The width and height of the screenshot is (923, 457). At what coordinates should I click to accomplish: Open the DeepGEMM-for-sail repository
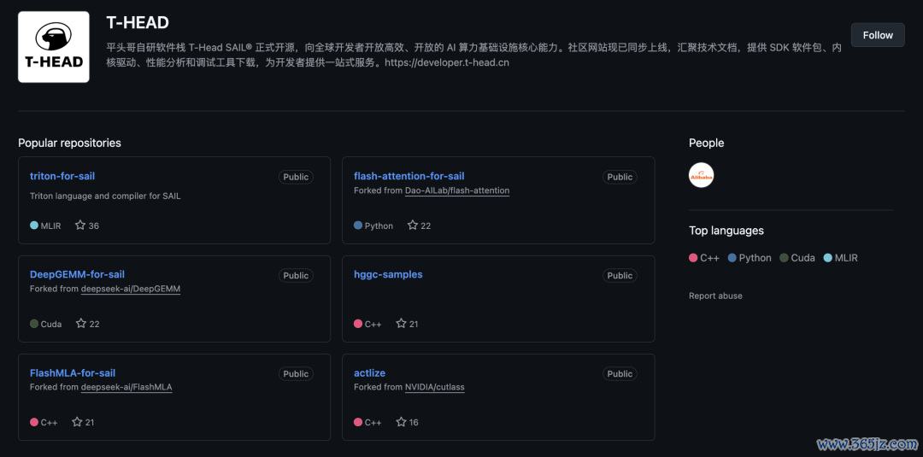[x=77, y=274]
